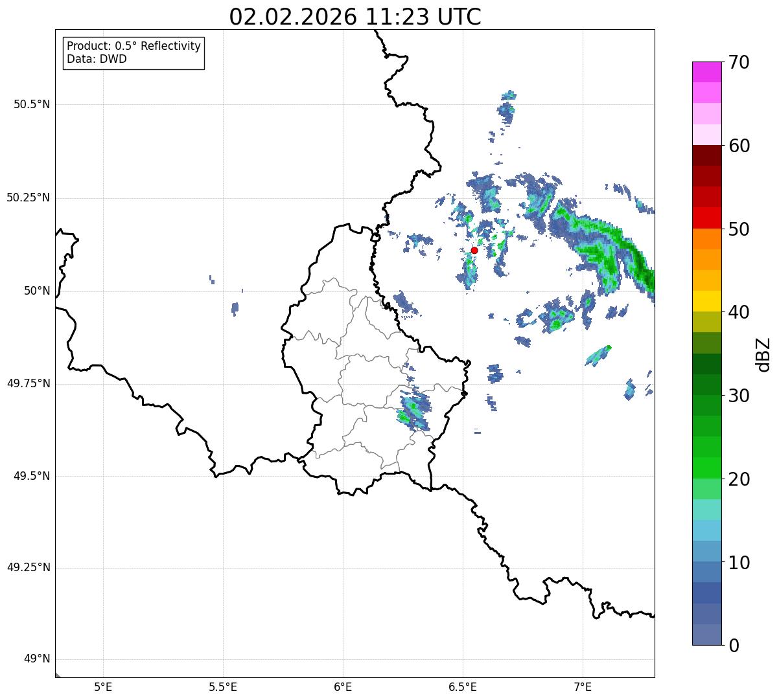Click the 49°N latitude label
Image resolution: width=779 pixels, height=700 pixels.
coord(37,659)
